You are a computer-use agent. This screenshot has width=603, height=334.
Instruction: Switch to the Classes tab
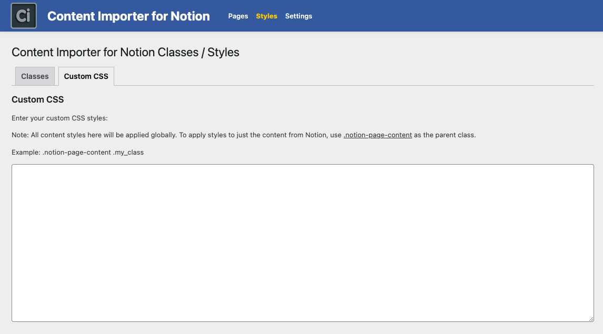(35, 76)
